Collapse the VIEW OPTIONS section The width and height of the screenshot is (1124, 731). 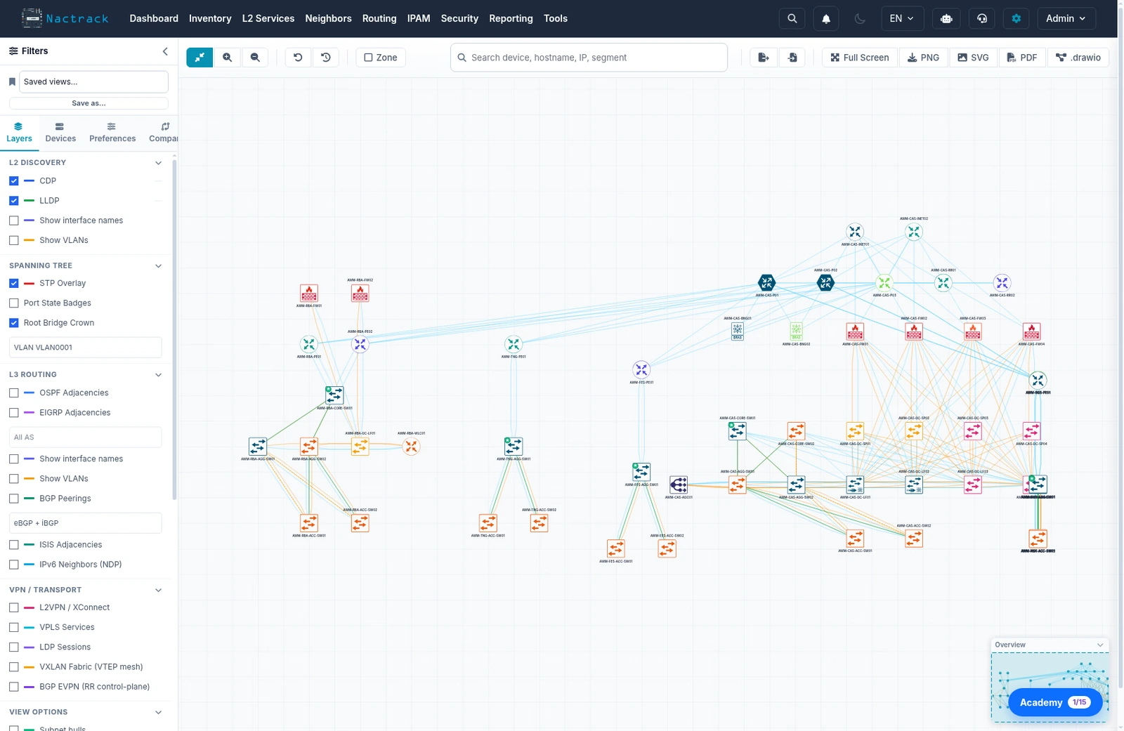[x=158, y=713]
